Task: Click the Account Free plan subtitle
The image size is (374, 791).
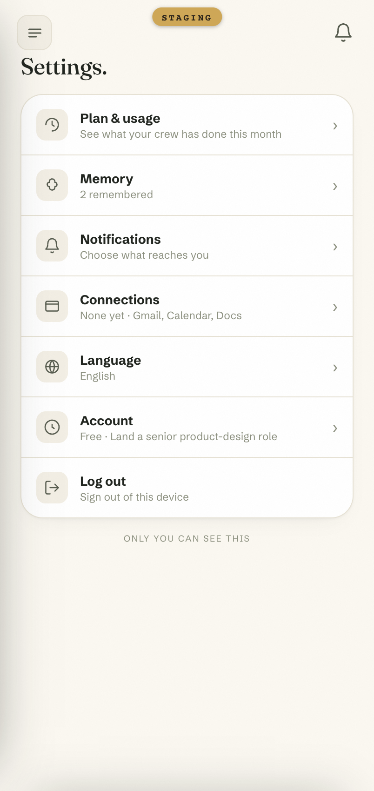Action: 179,436
